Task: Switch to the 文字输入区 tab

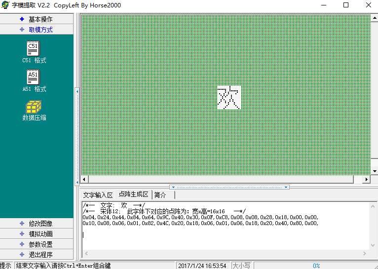Action: 98,195
